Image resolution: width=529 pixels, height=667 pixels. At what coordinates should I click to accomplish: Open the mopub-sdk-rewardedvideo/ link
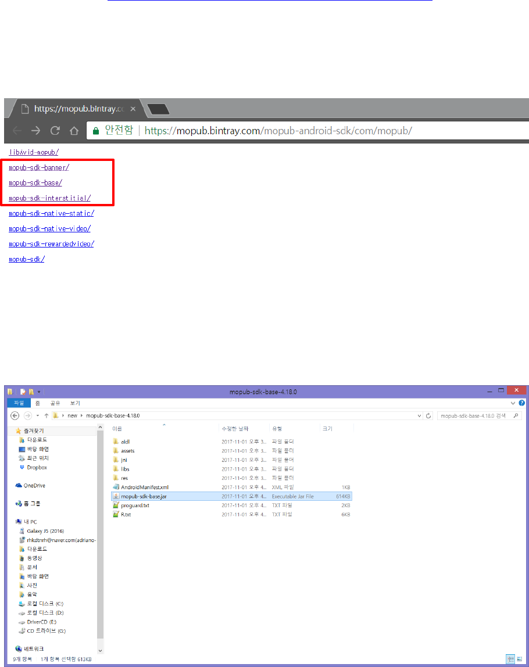[52, 244]
